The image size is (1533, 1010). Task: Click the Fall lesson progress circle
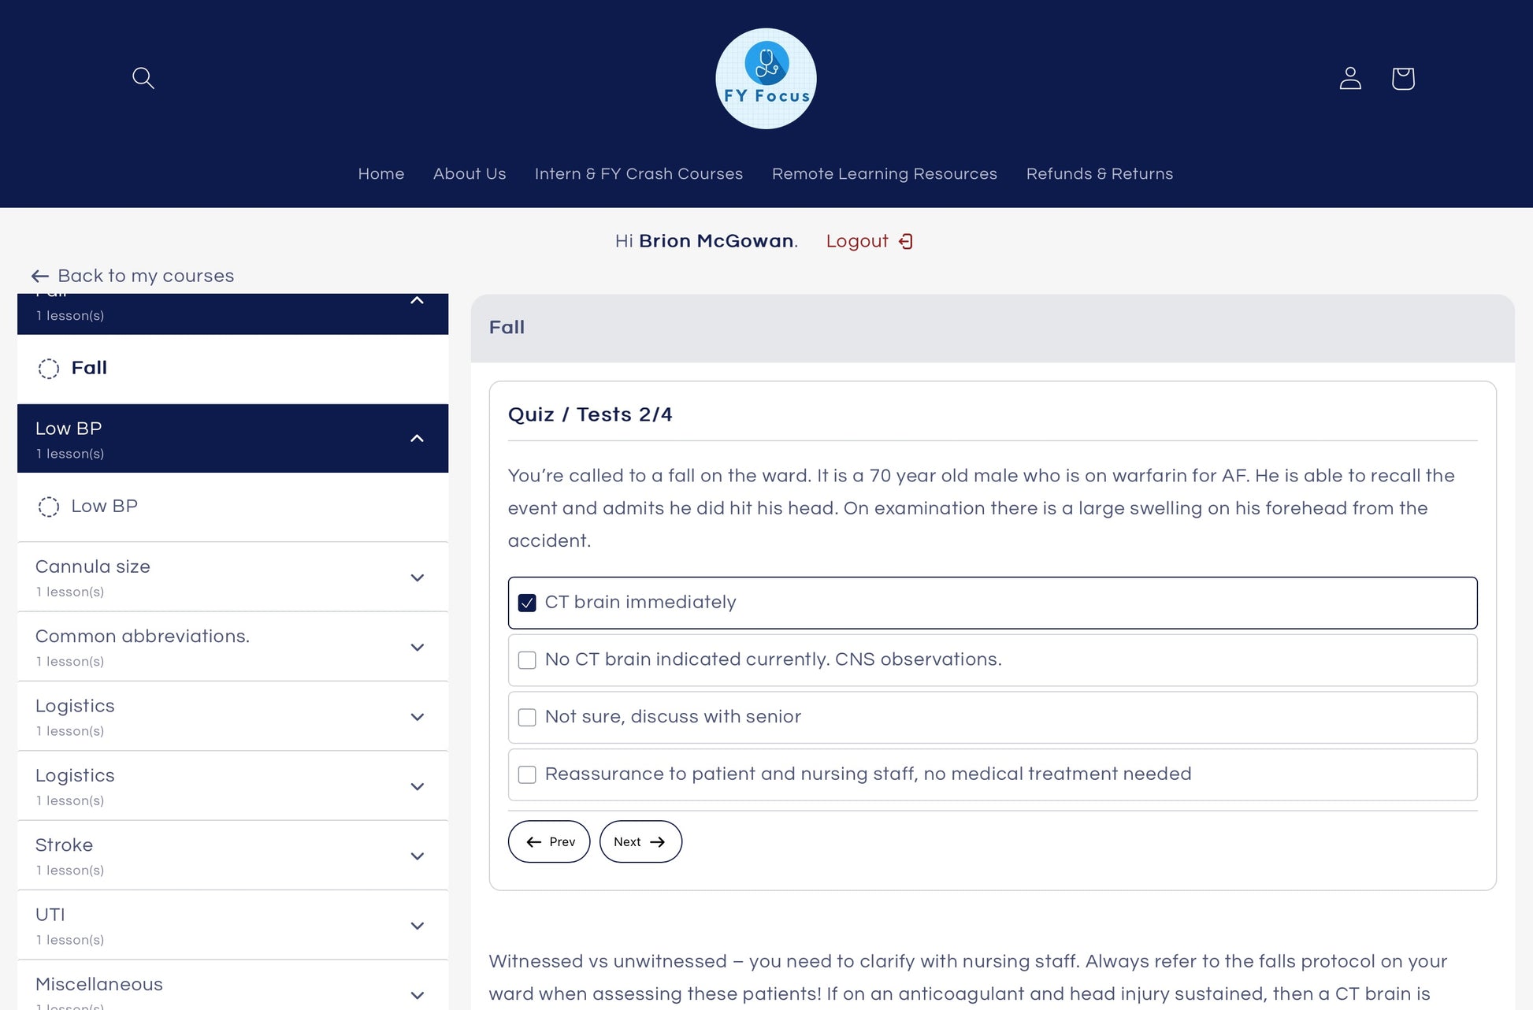click(x=49, y=369)
